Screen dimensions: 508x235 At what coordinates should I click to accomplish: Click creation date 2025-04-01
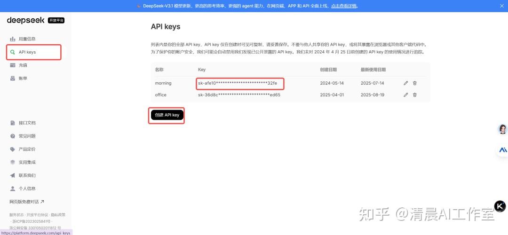pyautogui.click(x=332, y=95)
